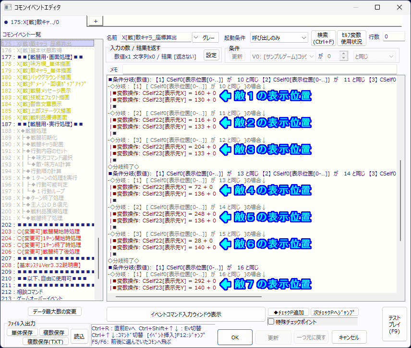Screen dimensions: 411x348
Task: Jump with 次チェックPへジャンプ button
Action: (334, 312)
